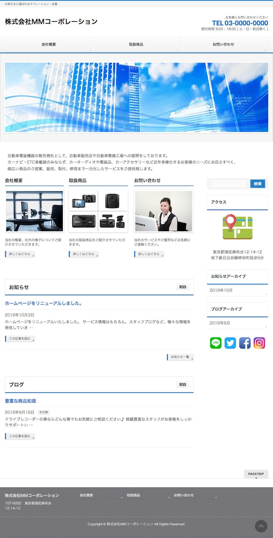Click the 2019年10月3日 date text

point(19,315)
